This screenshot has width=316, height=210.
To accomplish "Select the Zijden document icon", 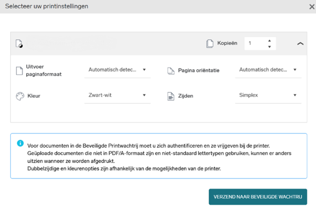I will coord(170,95).
